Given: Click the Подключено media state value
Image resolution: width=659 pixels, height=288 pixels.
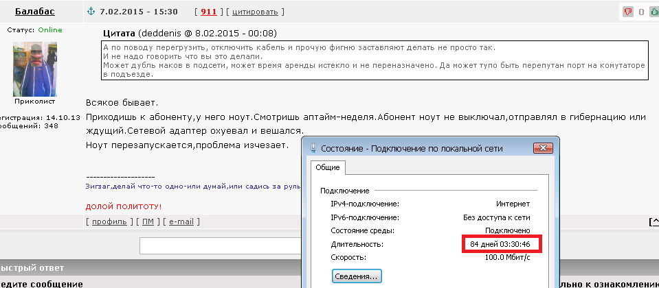Looking at the screenshot, I should click(x=508, y=230).
